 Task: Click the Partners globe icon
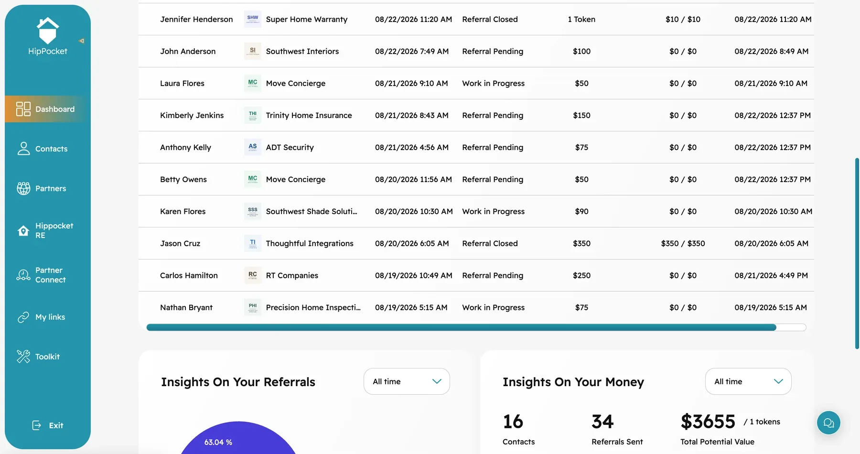pos(23,188)
